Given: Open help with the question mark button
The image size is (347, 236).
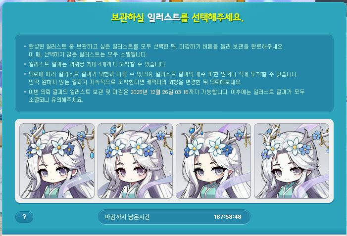Looking at the screenshot, I should 24,217.
